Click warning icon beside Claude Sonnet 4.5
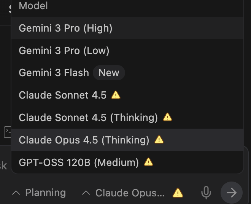Screen dimensions: 251x204 click(116, 95)
